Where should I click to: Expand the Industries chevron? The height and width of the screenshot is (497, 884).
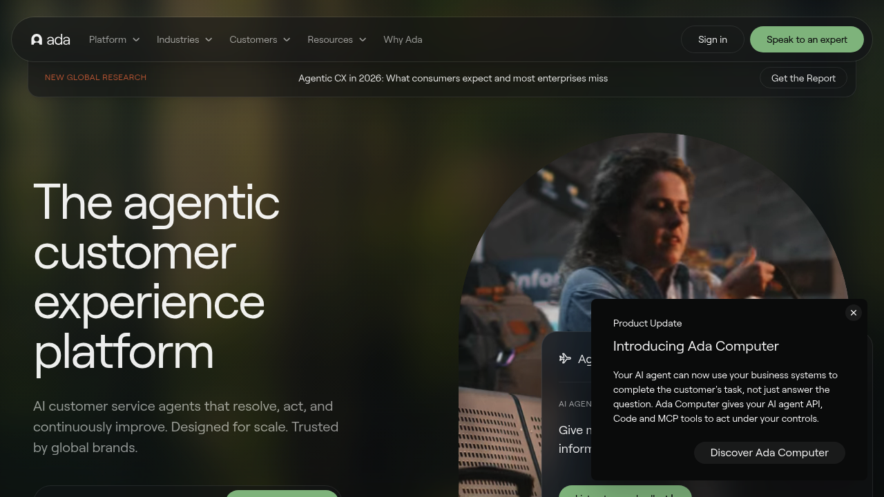(x=209, y=39)
